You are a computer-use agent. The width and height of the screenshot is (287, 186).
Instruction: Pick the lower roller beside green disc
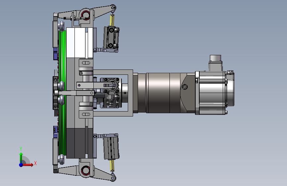point(61,160)
